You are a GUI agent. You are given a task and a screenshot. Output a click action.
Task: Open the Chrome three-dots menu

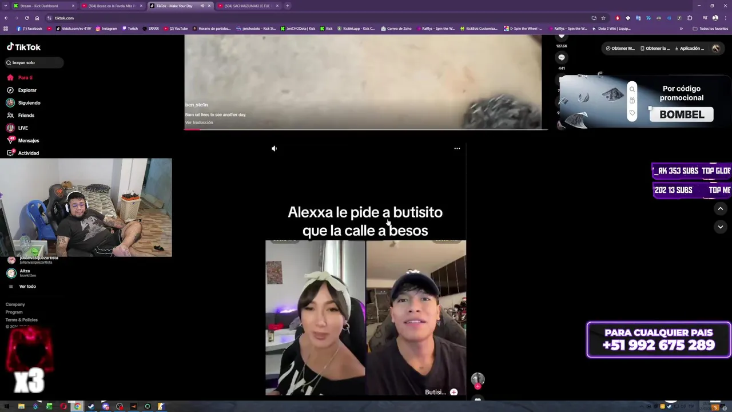click(725, 18)
